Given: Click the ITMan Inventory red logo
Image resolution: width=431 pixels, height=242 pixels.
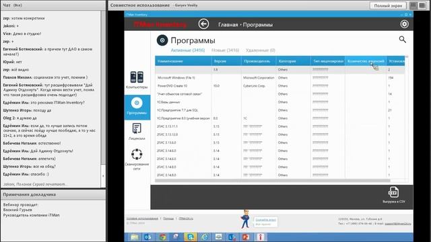Looking at the screenshot, I should [160, 24].
